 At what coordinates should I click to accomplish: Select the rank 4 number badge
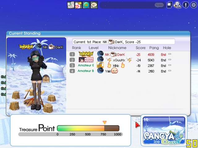72,71
